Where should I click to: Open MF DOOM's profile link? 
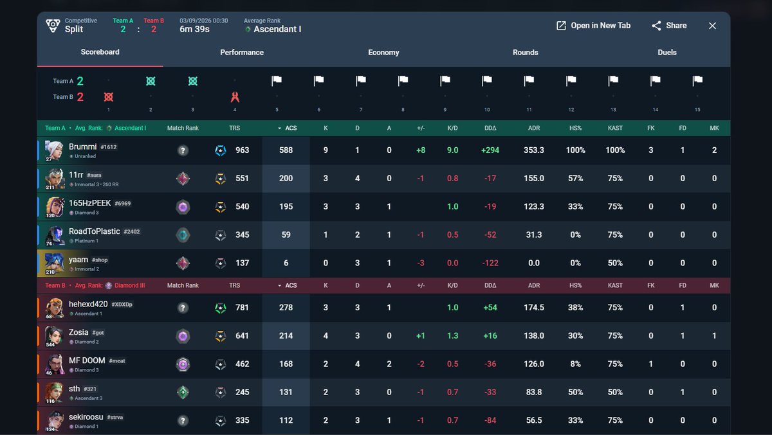(x=87, y=360)
